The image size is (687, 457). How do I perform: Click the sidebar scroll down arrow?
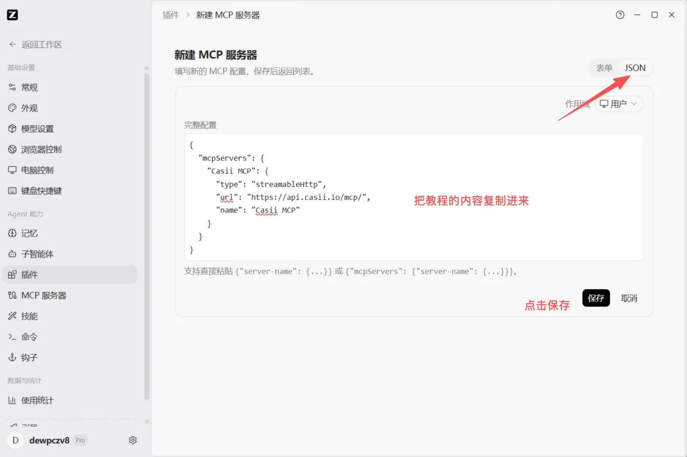[147, 422]
